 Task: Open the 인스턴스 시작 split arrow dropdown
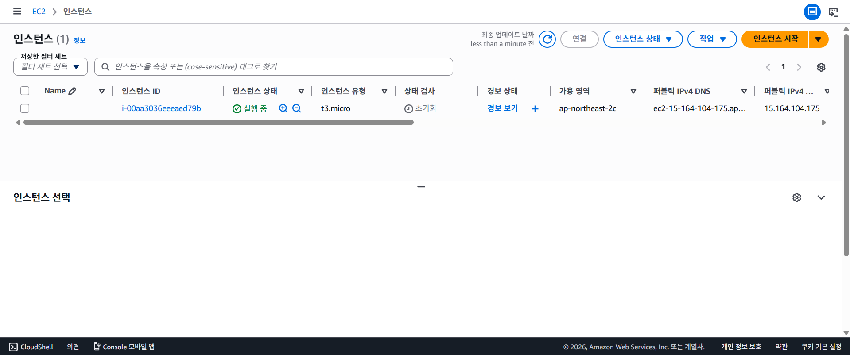pyautogui.click(x=819, y=39)
